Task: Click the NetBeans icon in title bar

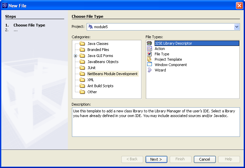Action: [x=5, y=6]
